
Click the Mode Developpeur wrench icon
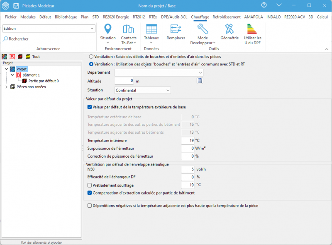tap(203, 29)
